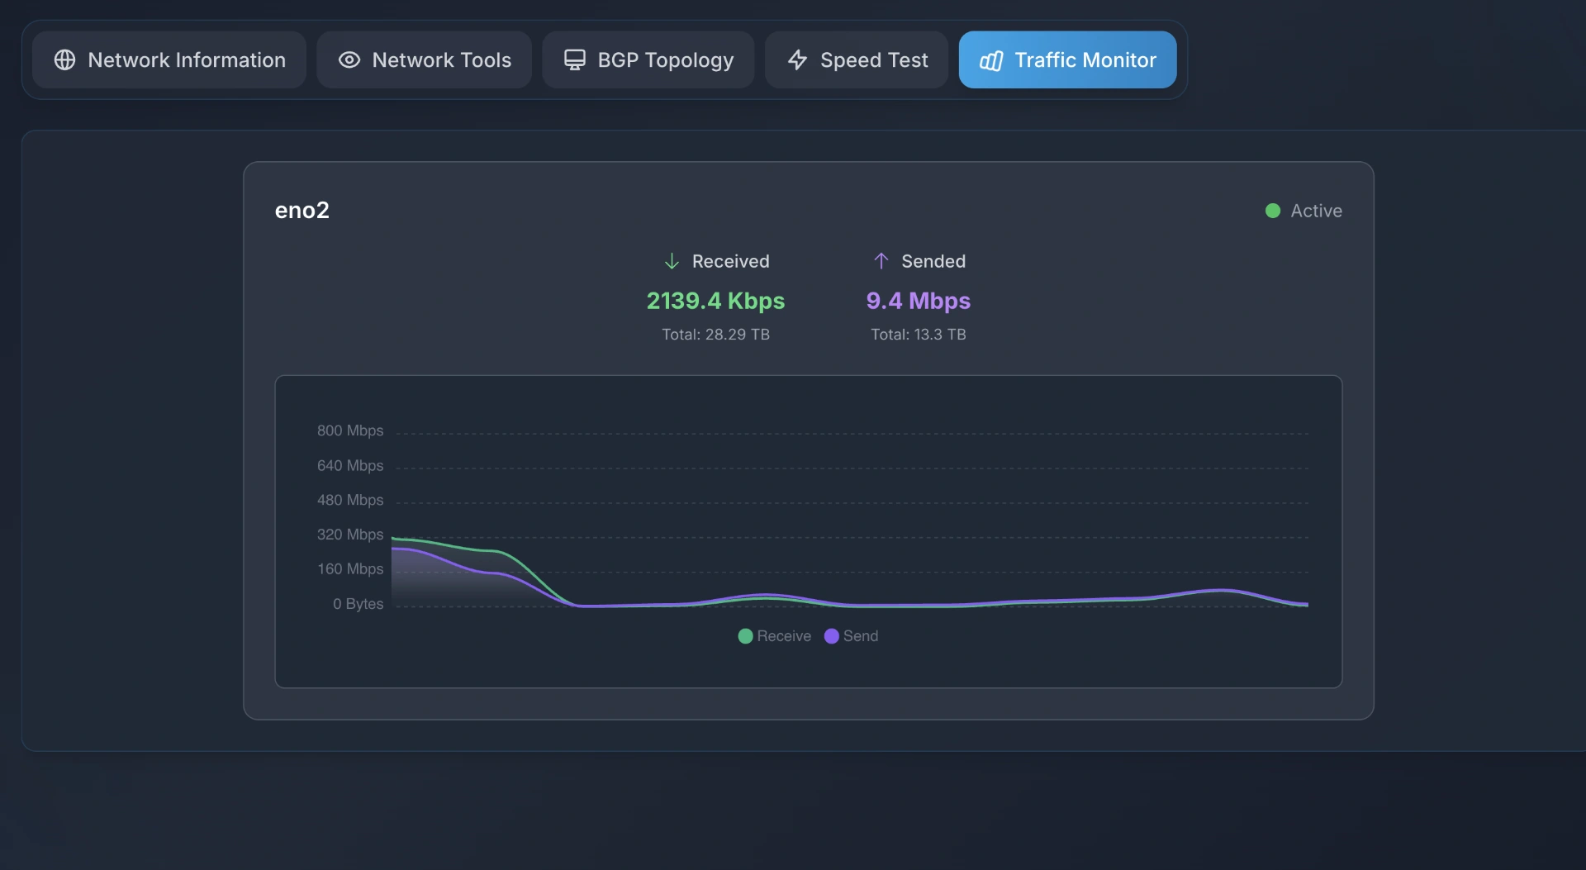Click the bar chart Traffic Monitor icon
Image resolution: width=1586 pixels, height=870 pixels.
(x=990, y=60)
